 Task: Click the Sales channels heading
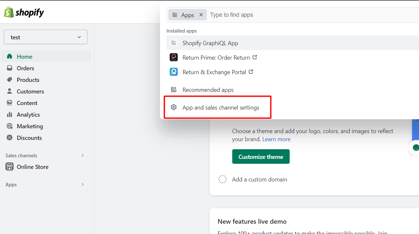click(x=21, y=155)
